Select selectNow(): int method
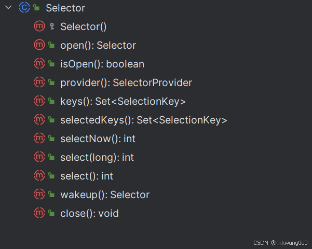 point(98,139)
